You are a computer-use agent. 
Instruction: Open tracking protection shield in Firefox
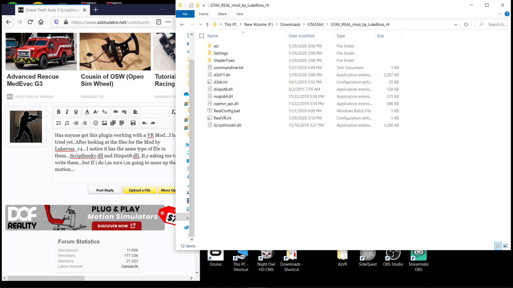click(56, 22)
